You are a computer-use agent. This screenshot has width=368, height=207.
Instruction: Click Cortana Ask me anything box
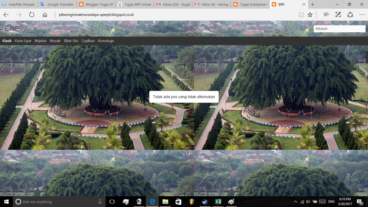point(59,202)
